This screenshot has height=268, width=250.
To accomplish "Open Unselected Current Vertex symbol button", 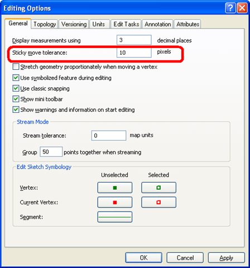I will [x=115, y=202].
